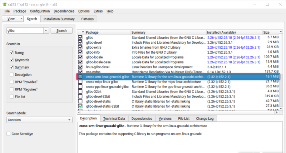The width and height of the screenshot is (286, 153).
Task: Select the glibc-locale-base package name
Action: pos(98,62)
